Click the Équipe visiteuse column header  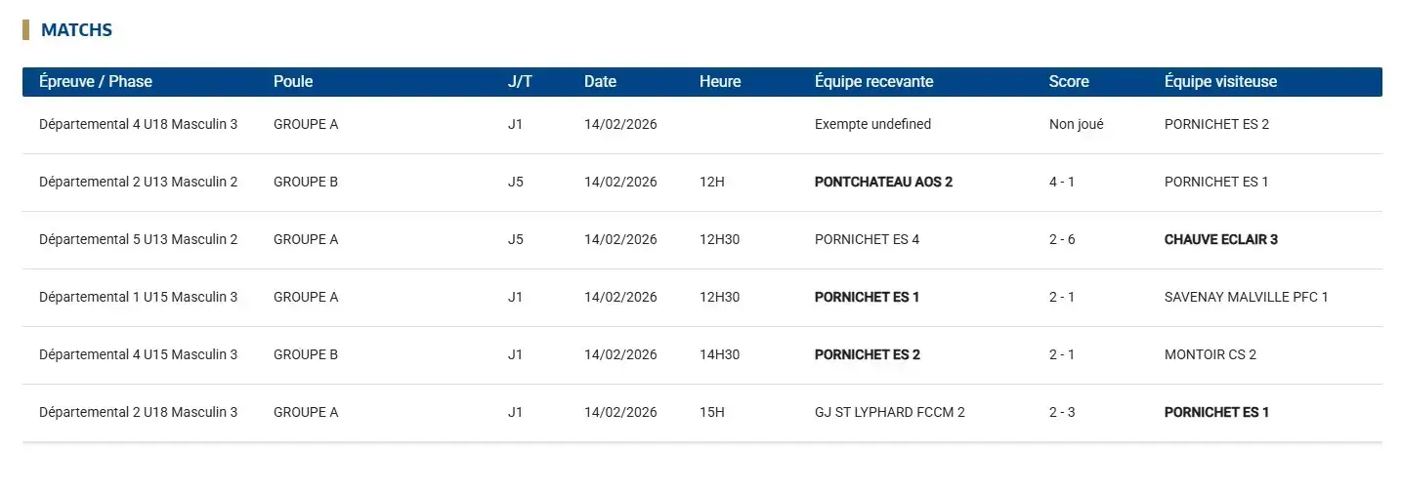[x=1220, y=82]
